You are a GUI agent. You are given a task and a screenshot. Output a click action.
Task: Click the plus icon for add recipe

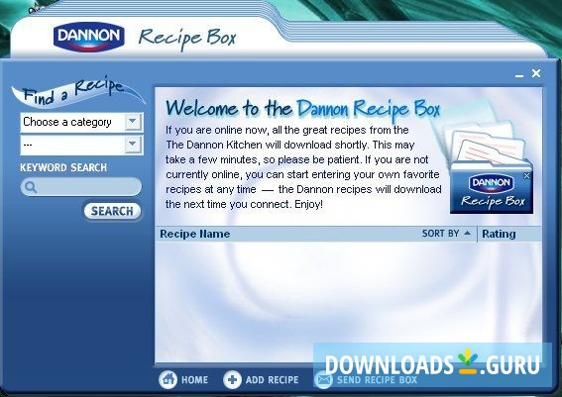pos(232,379)
